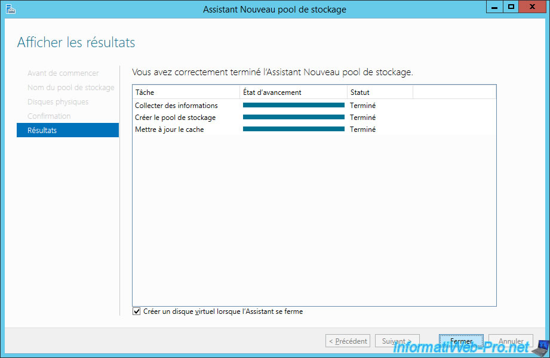Click the Fermer button
550x358 pixels.
click(x=461, y=341)
